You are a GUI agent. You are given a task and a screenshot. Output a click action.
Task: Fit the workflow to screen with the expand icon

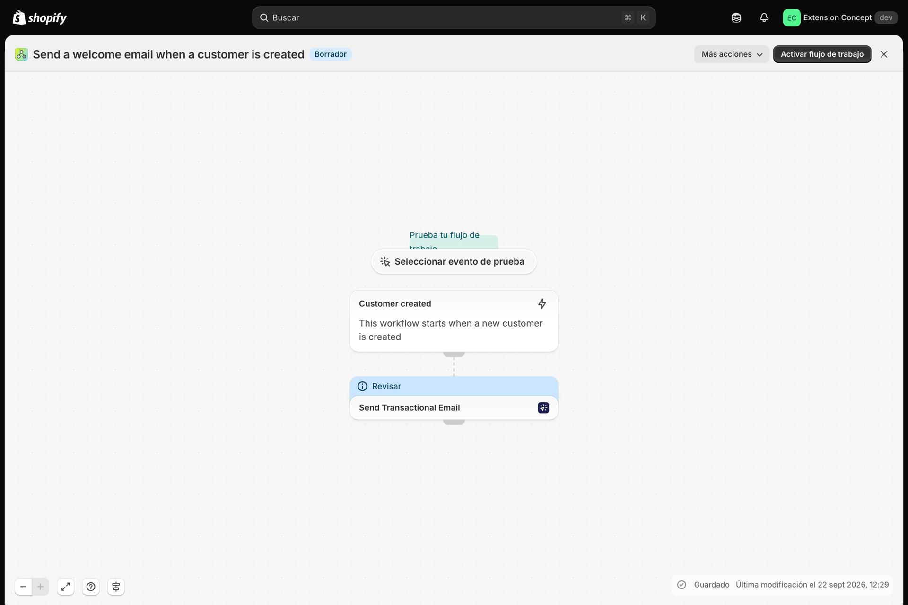click(66, 587)
